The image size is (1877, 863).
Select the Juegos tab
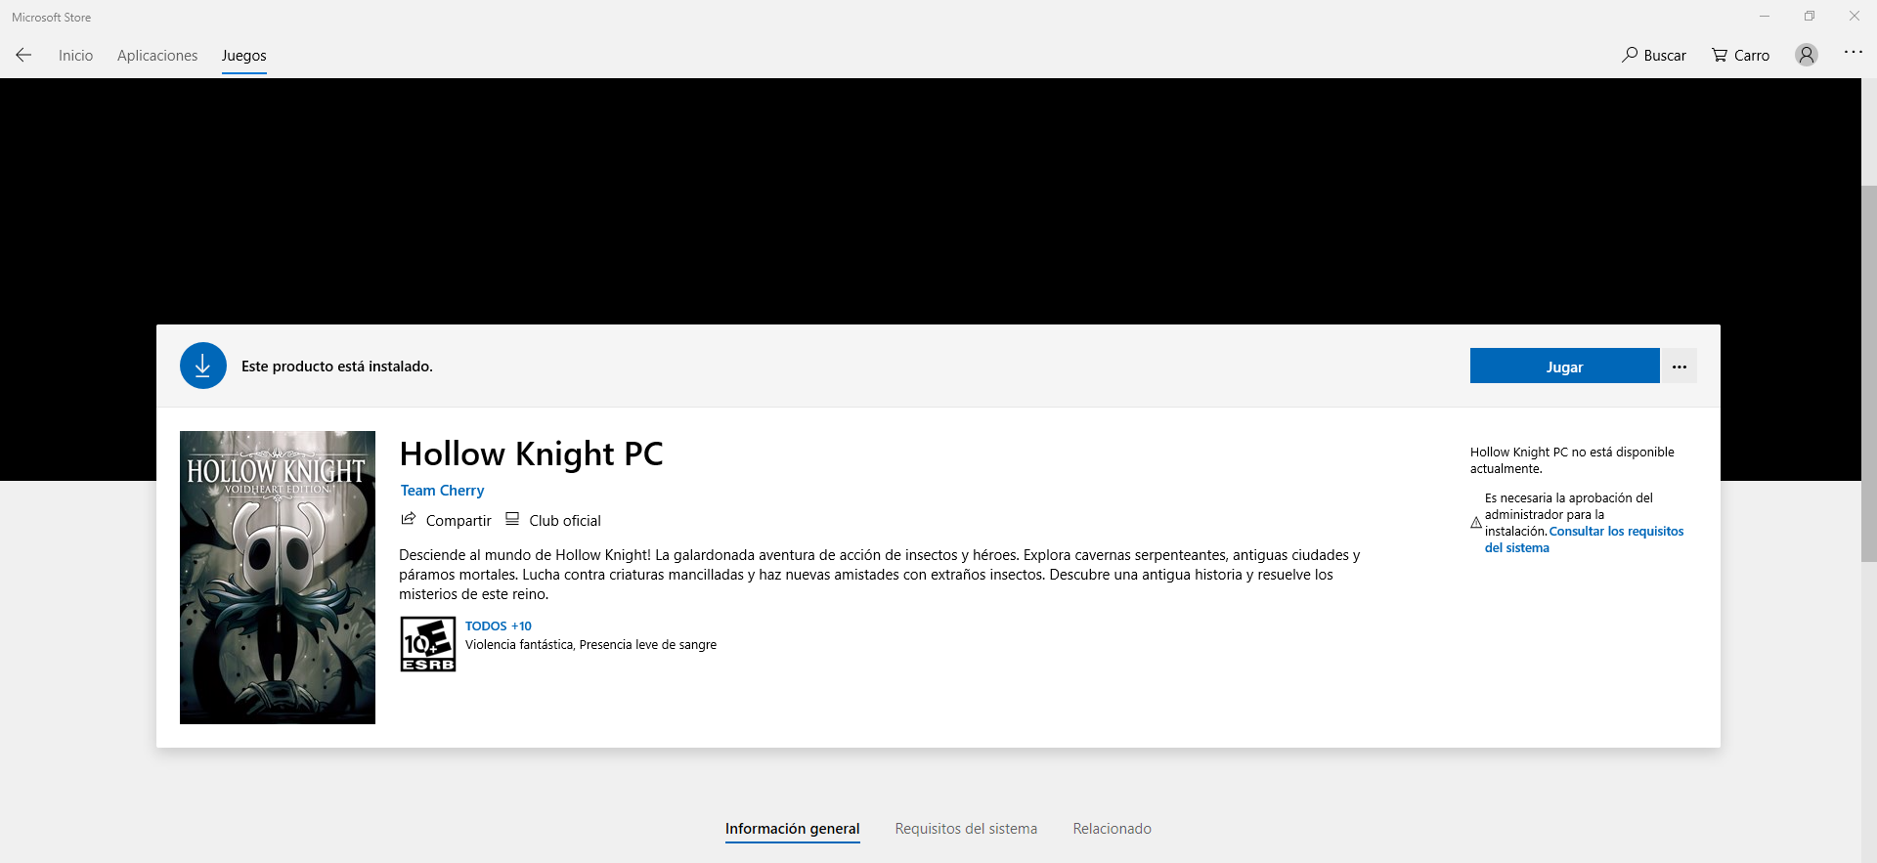(243, 56)
